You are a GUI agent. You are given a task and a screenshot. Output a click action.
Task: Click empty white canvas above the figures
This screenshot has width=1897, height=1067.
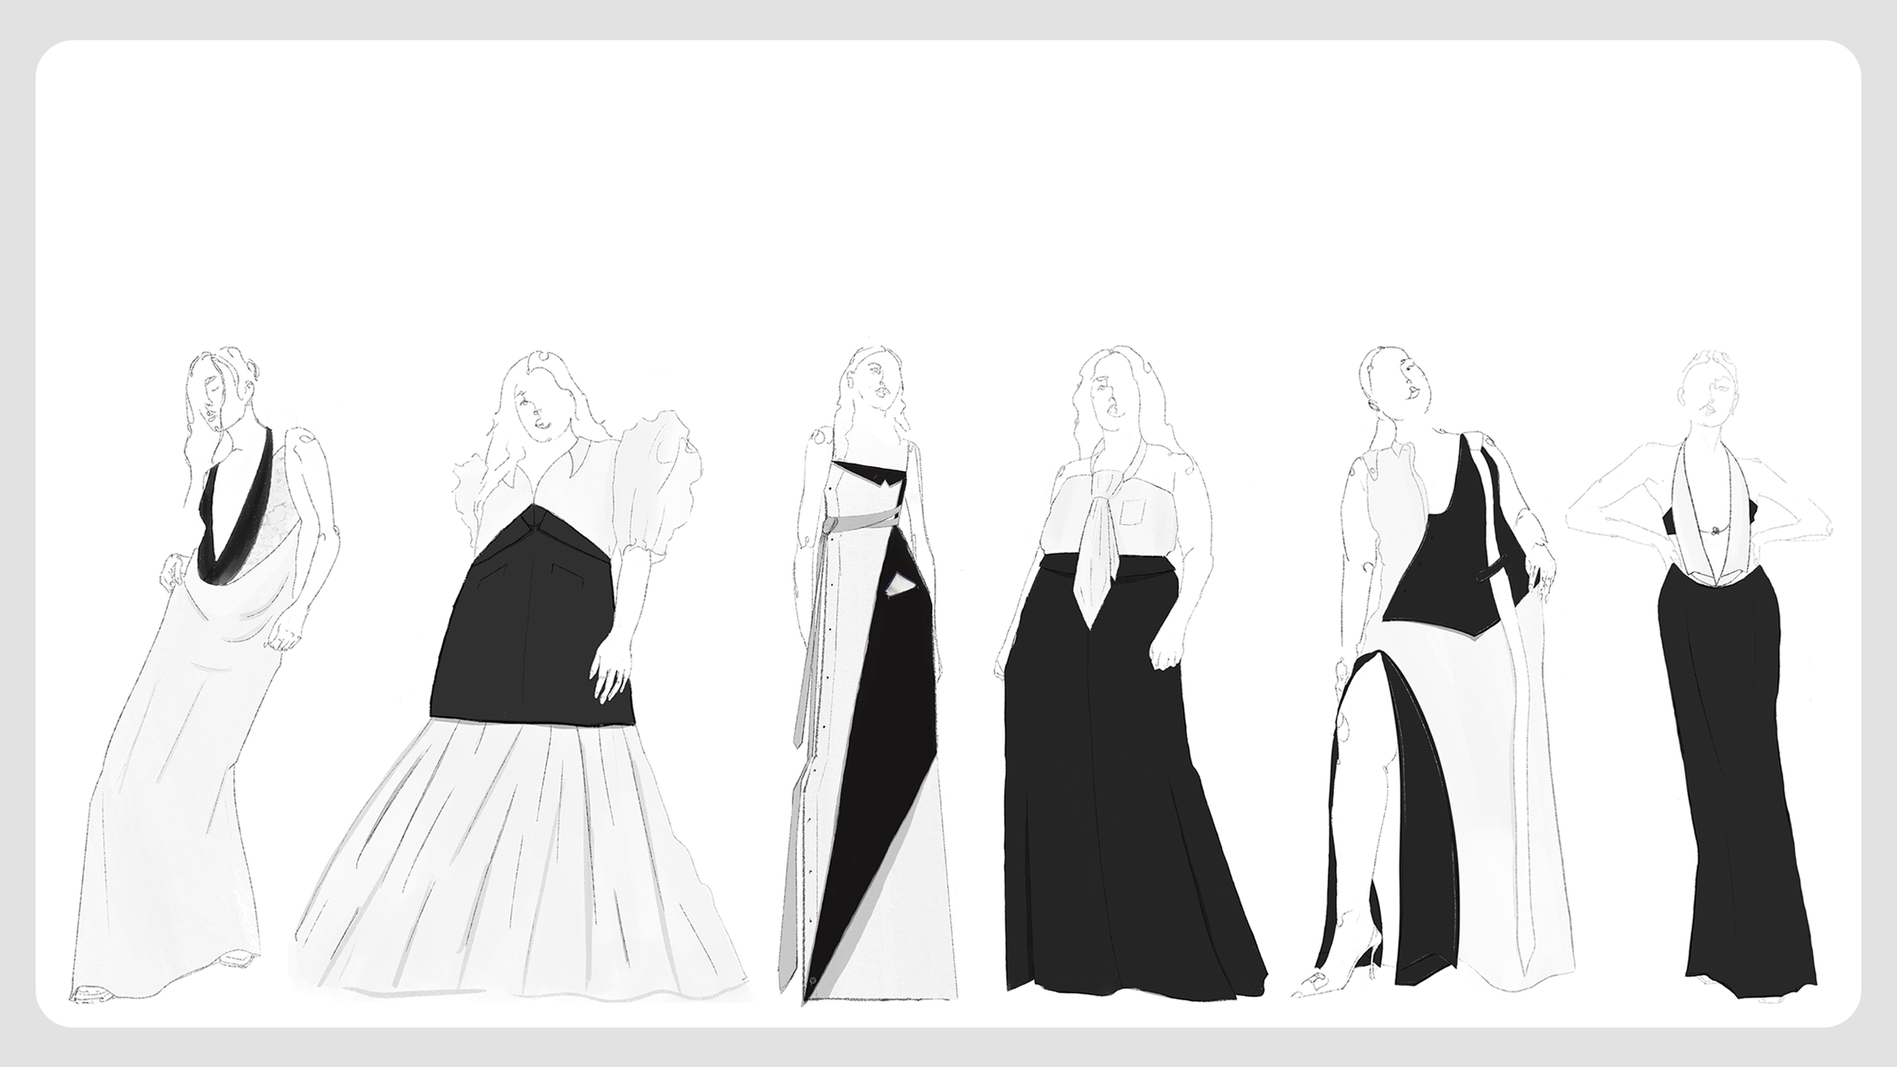coord(948,190)
